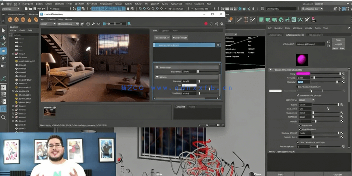This screenshot has height=176, width=352.
Task: Open render window settings gear
Action: pyautogui.click(x=222, y=24)
